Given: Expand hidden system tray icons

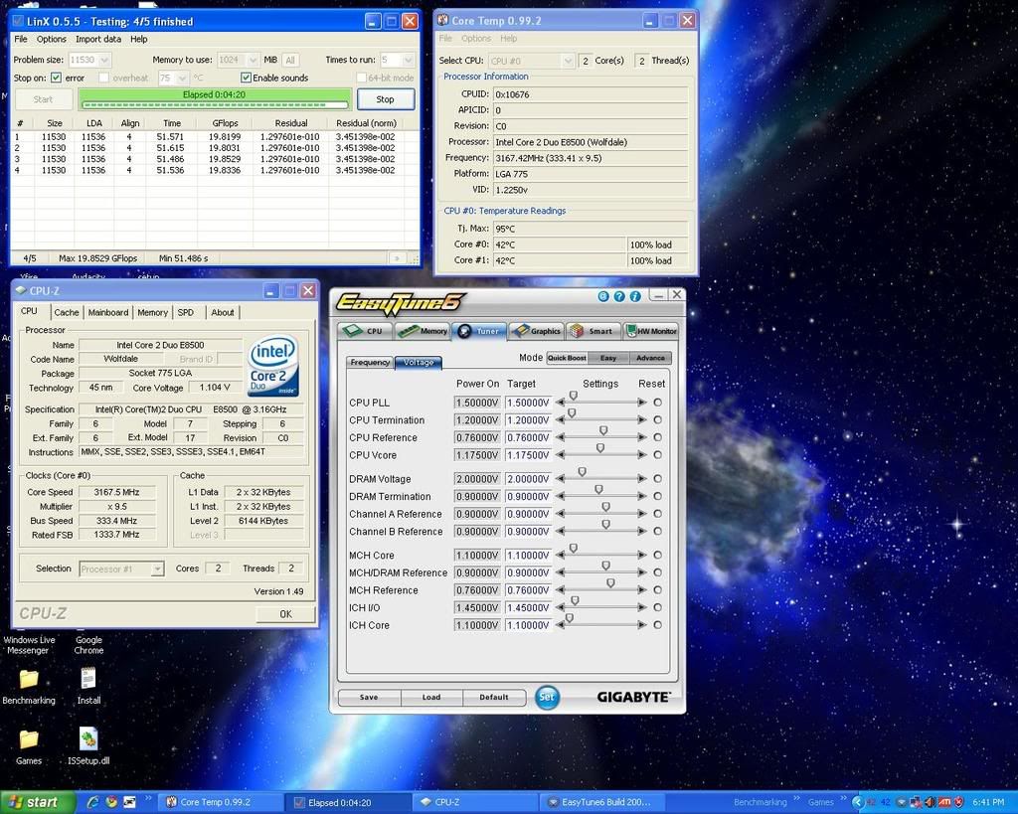Looking at the screenshot, I should click(x=858, y=802).
